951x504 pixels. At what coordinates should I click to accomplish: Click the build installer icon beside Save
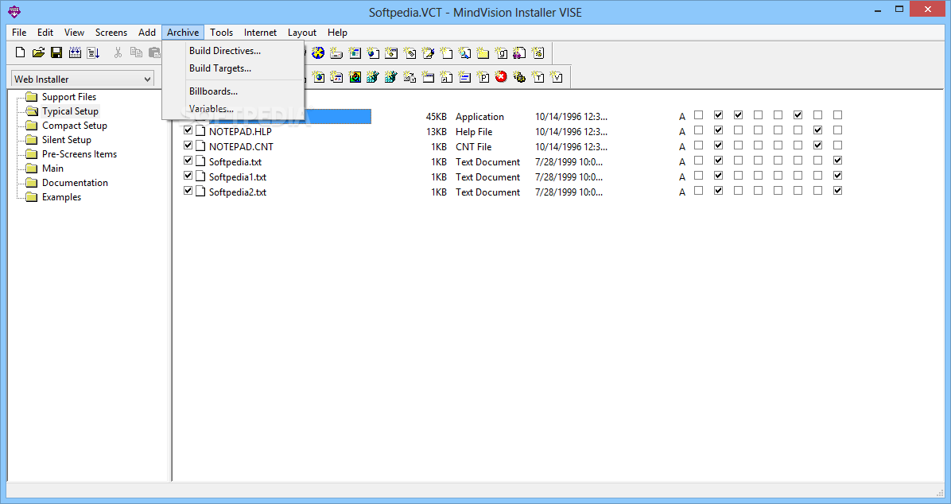(x=75, y=52)
